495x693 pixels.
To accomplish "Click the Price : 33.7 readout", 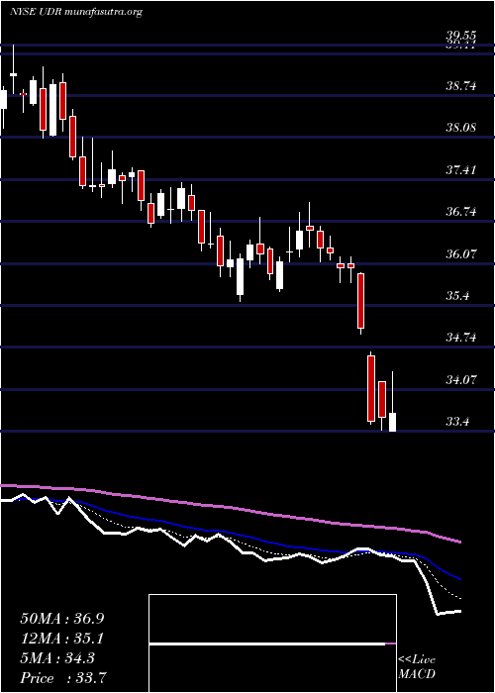I will [x=62, y=678].
